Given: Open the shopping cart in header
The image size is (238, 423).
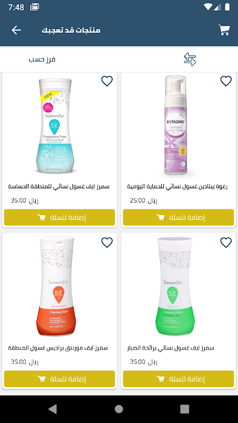Looking at the screenshot, I should tap(224, 30).
